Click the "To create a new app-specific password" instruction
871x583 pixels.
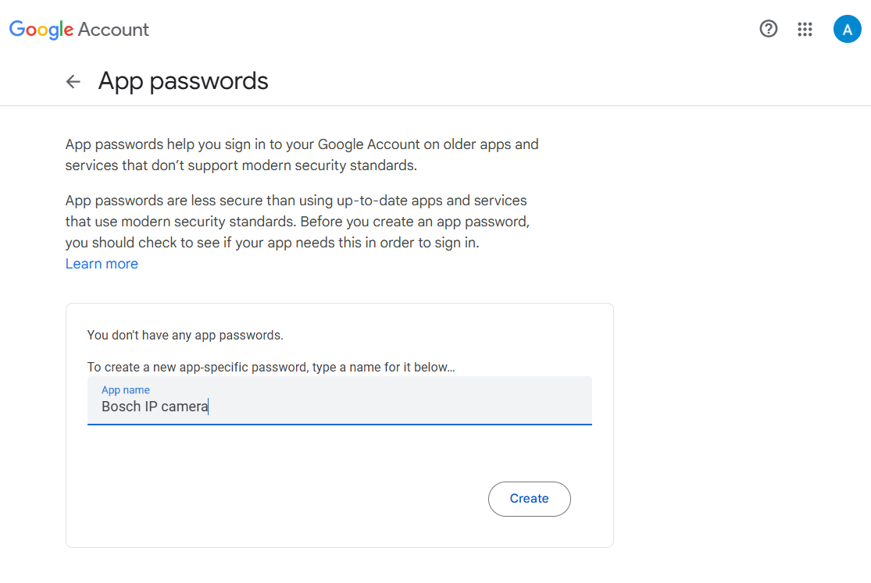[270, 367]
